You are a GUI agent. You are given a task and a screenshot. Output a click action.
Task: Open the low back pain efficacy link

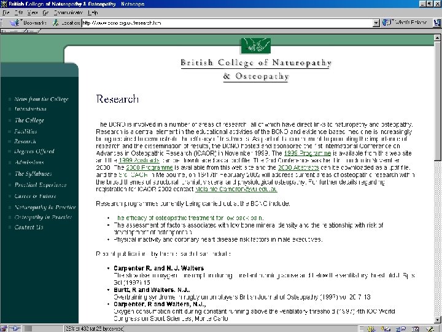tap(188, 218)
